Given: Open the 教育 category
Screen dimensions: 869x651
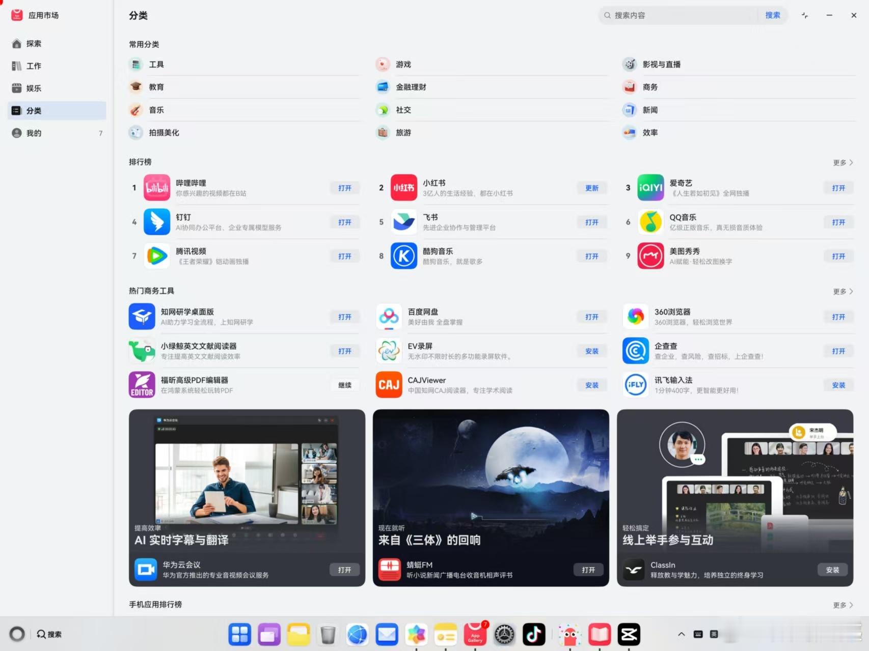Looking at the screenshot, I should click(244, 87).
